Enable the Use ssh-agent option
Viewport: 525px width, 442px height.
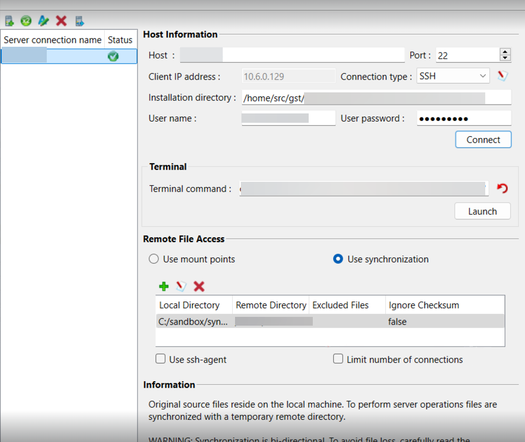click(x=160, y=358)
